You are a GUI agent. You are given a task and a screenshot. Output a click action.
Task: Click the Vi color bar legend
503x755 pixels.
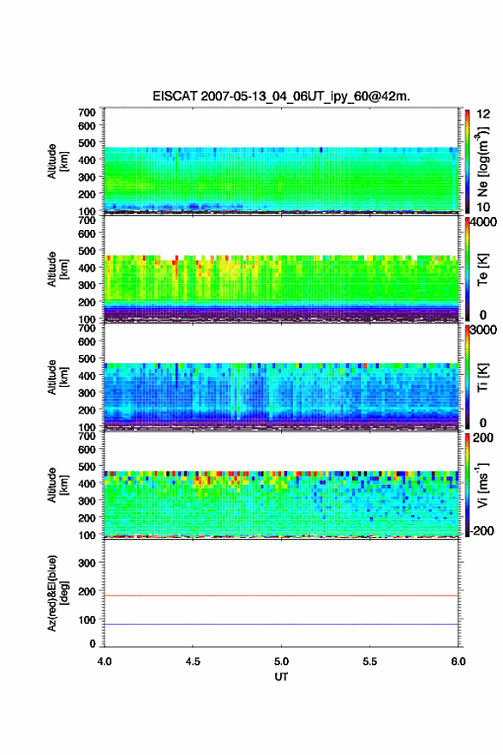pyautogui.click(x=467, y=485)
